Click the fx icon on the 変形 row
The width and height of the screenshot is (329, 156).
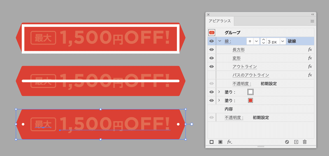pyautogui.click(x=310, y=58)
